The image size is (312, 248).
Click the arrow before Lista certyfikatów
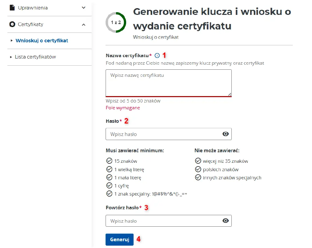pyautogui.click(x=11, y=57)
